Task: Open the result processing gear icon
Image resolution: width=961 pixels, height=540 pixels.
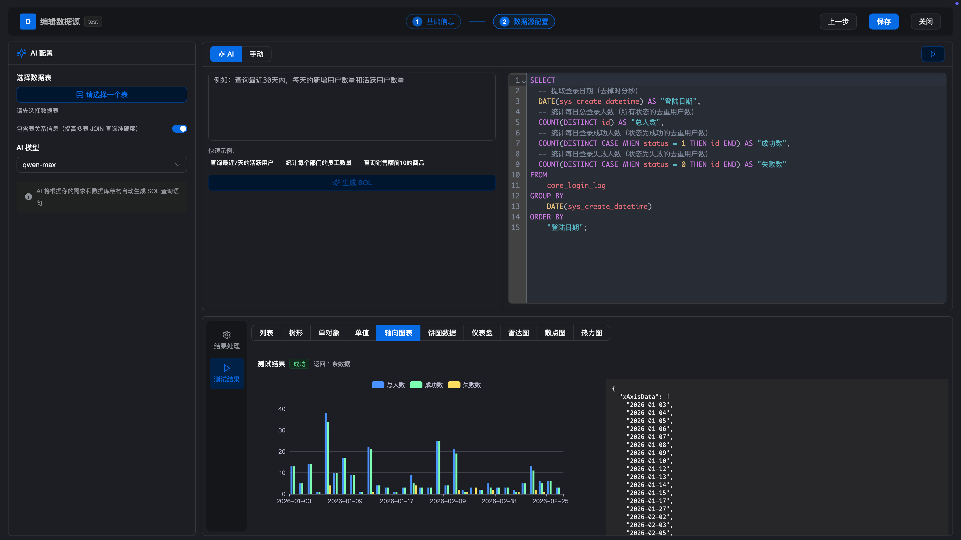Action: 226,335
